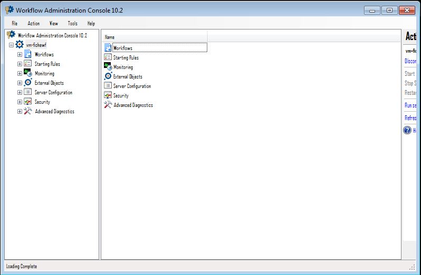
Task: Collapse the vm-fickewf server node
Action: [11, 45]
